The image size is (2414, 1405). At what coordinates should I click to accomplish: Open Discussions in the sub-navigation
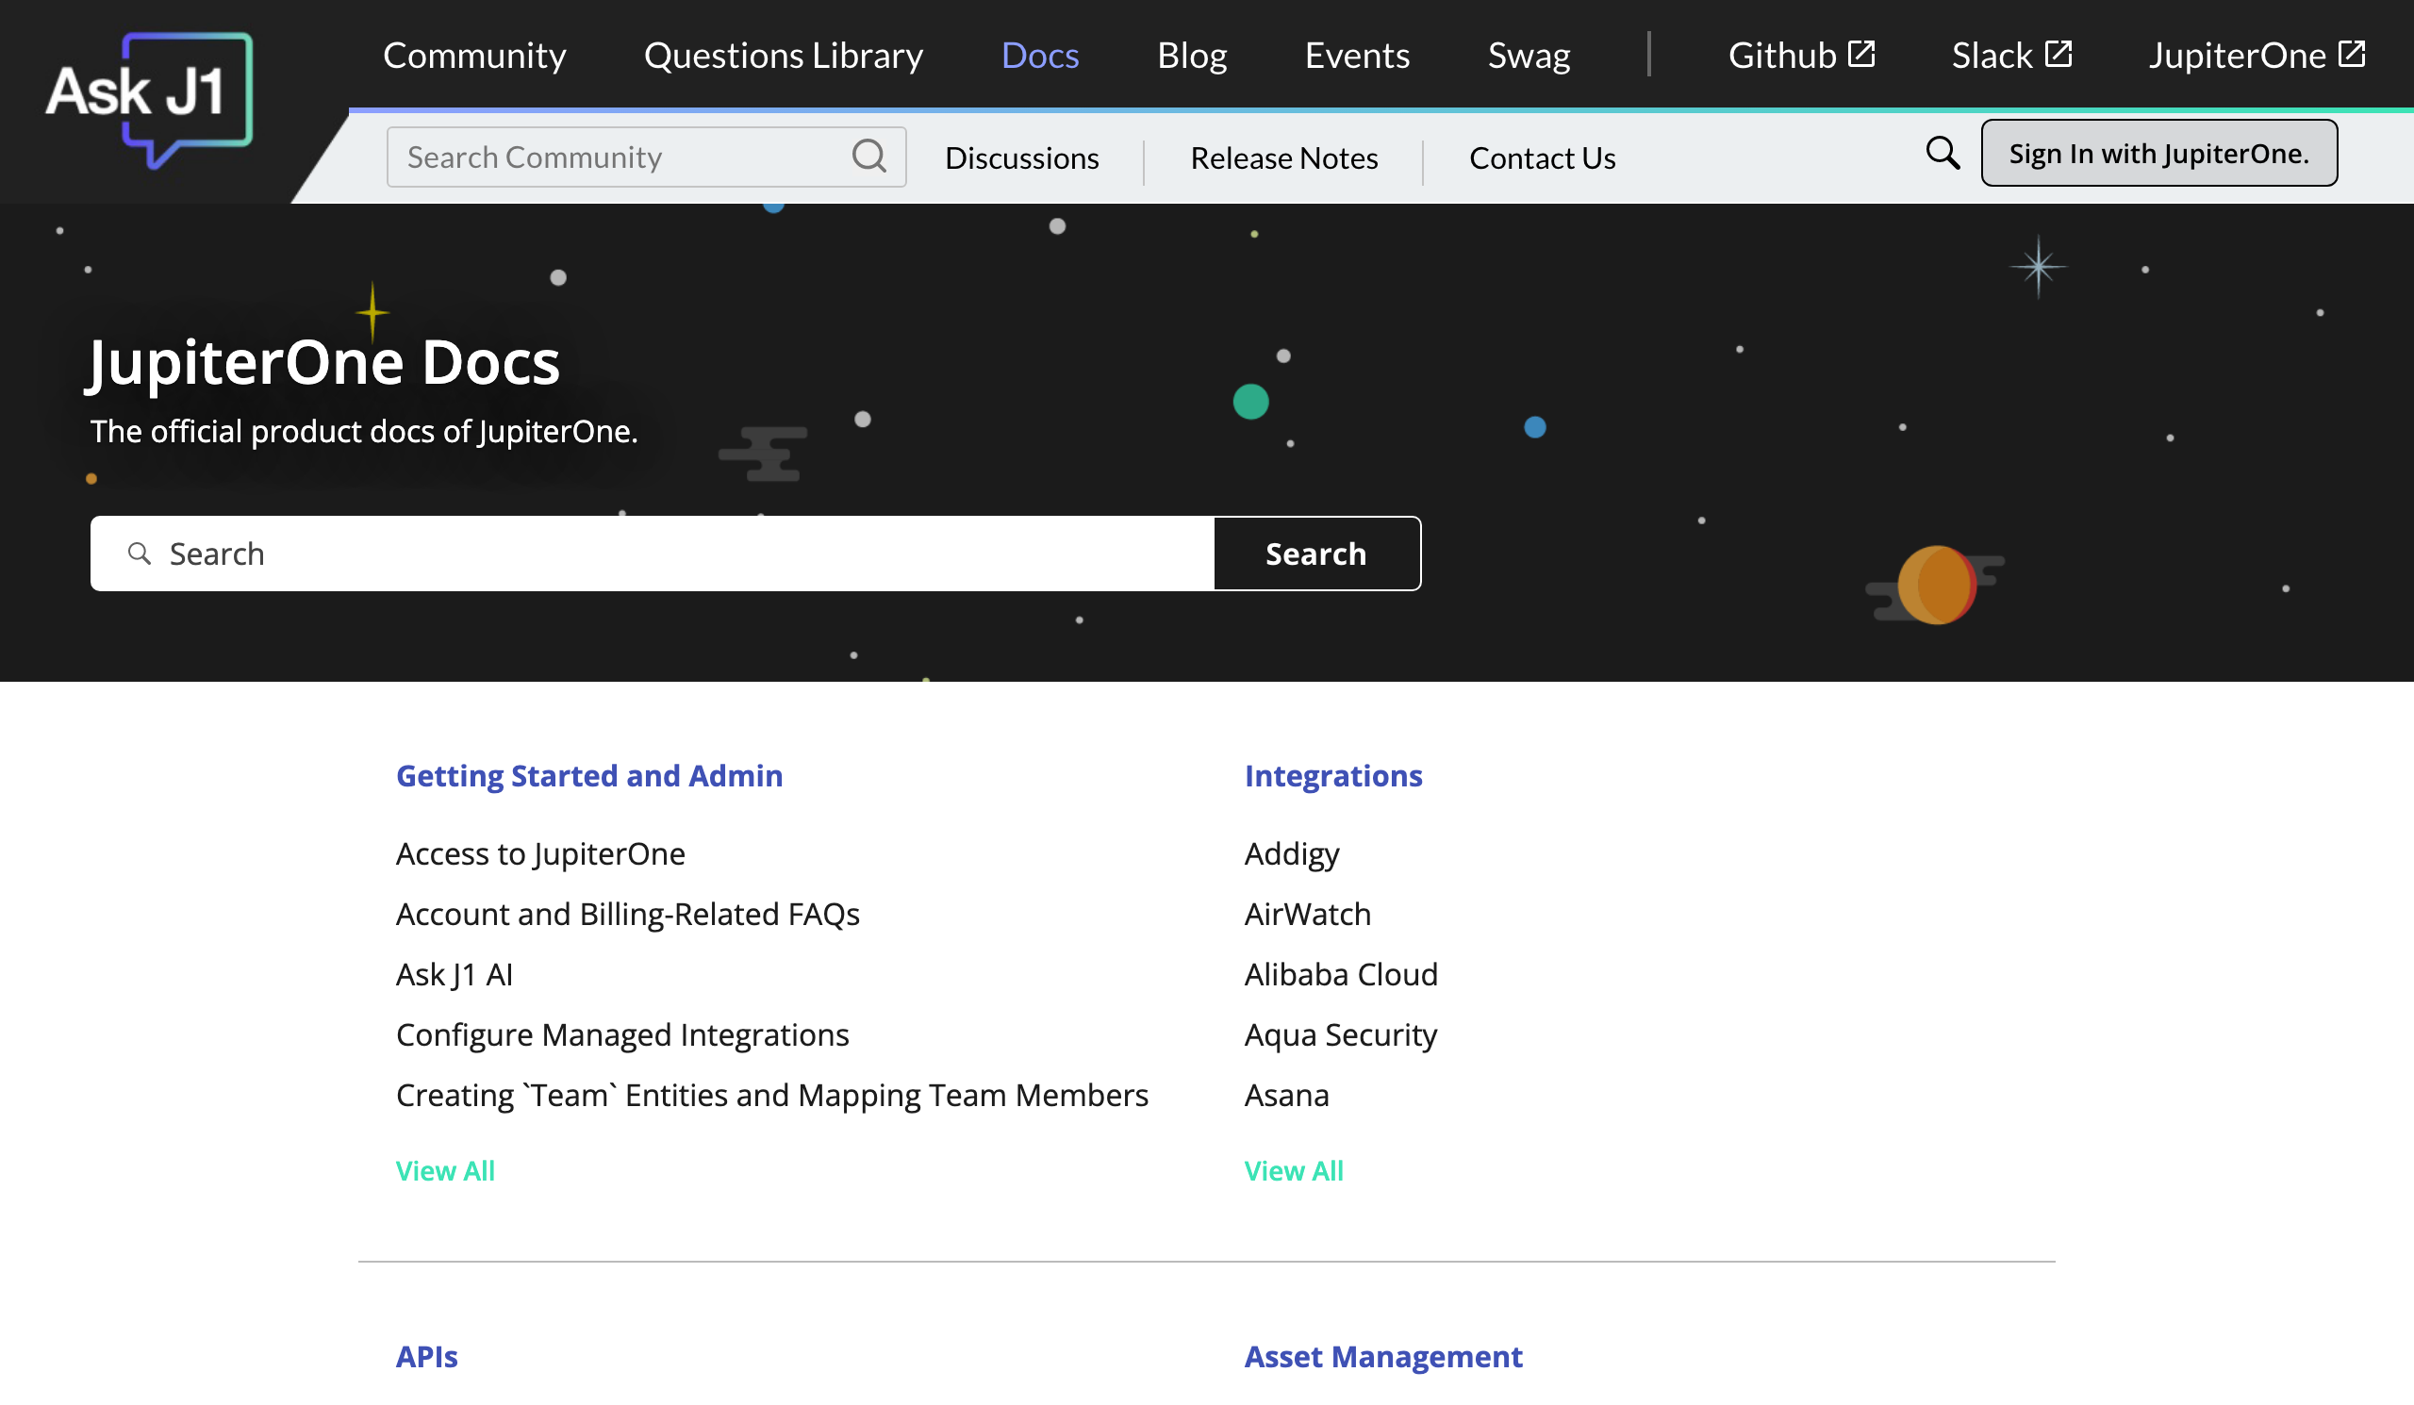1022,158
